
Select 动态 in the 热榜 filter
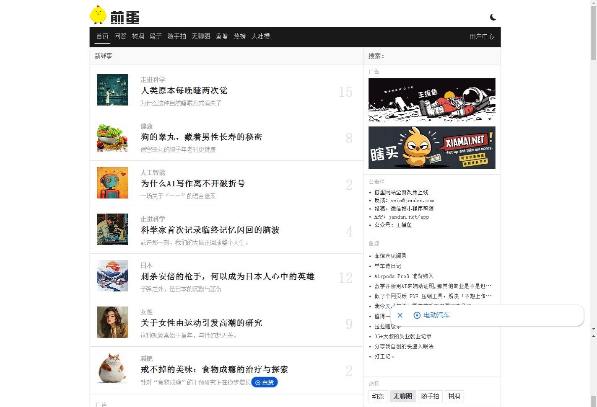(x=378, y=396)
